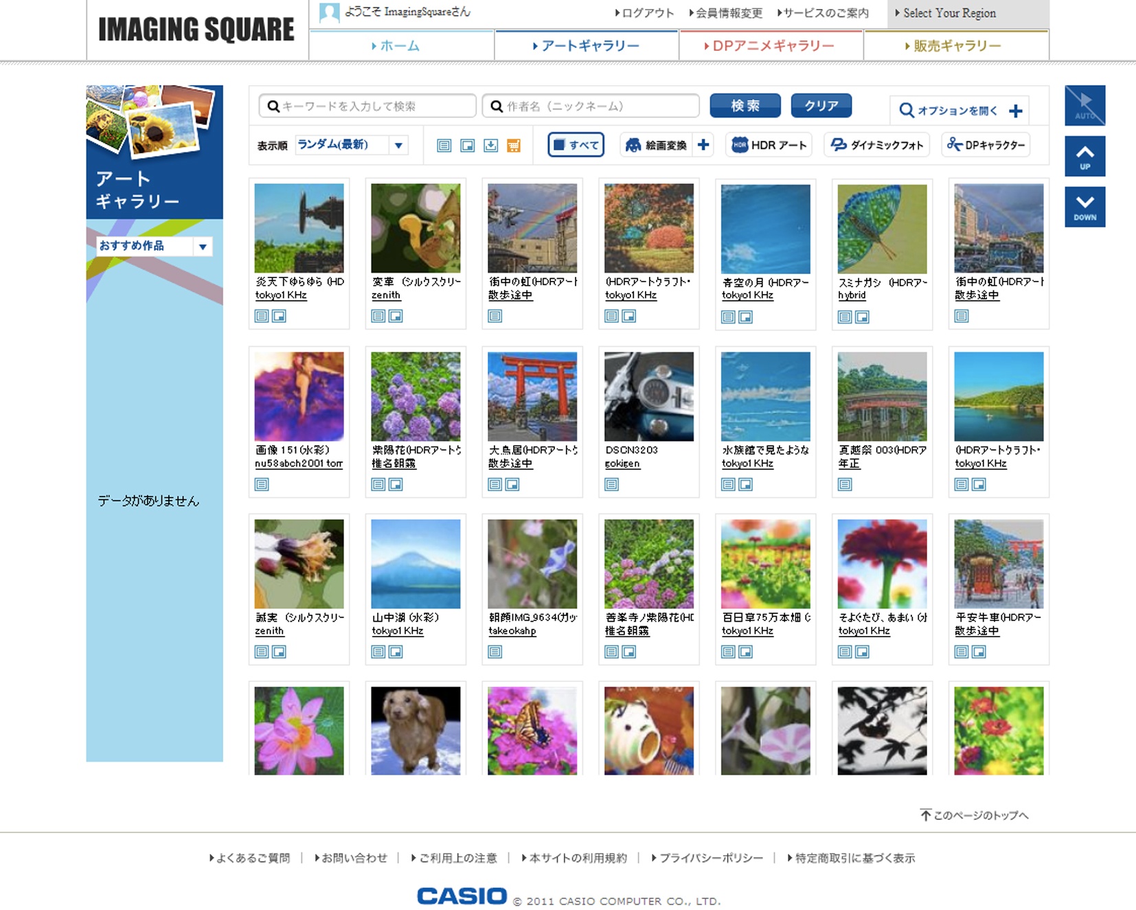The width and height of the screenshot is (1136, 910).
Task: Click the text-lines icon under 大鳥居
Action: pos(495,484)
